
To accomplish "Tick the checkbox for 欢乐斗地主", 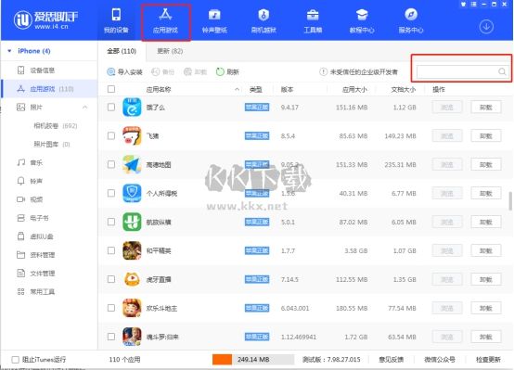I will [111, 308].
